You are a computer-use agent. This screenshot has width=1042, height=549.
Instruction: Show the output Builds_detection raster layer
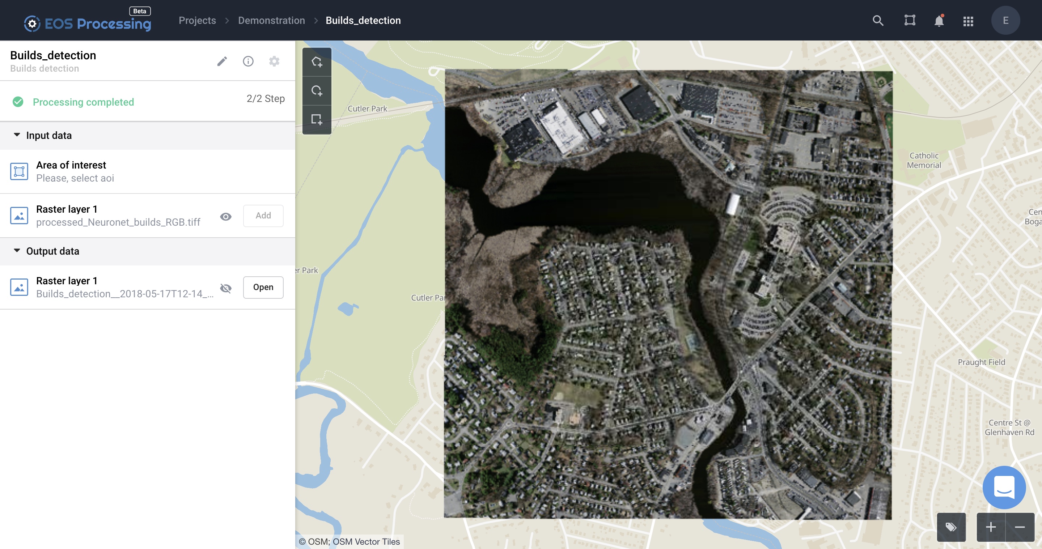click(226, 288)
